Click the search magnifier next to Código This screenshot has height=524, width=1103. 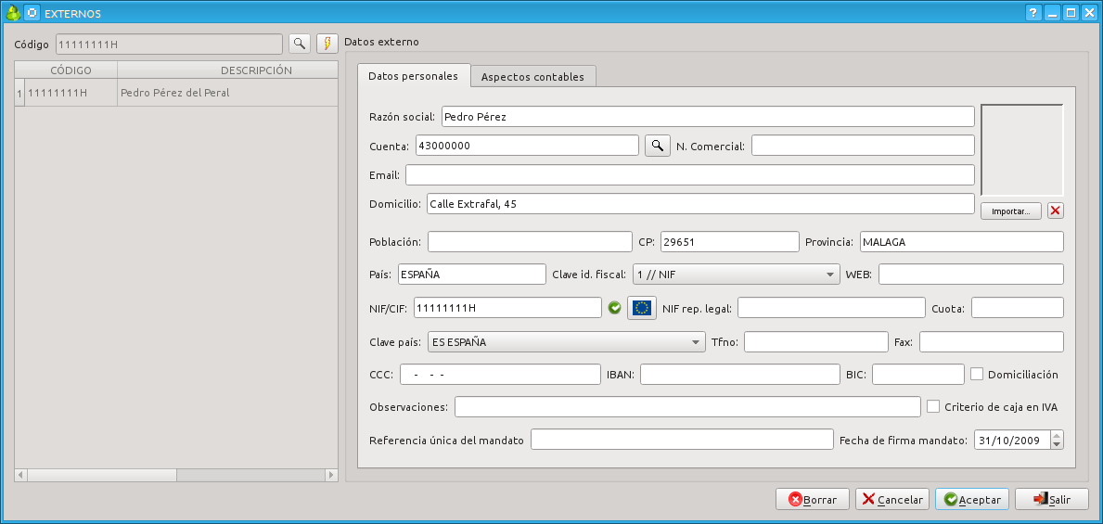click(x=300, y=44)
